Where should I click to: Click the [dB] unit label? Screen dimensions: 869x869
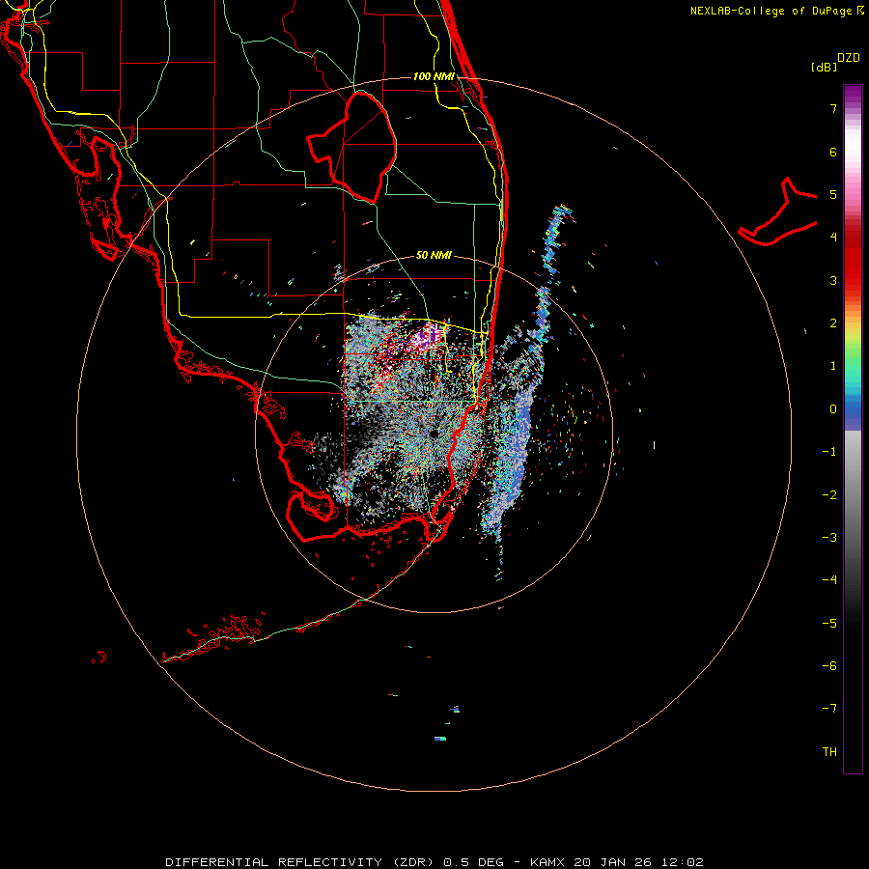click(x=824, y=67)
